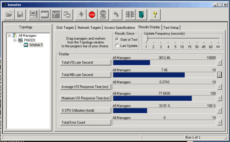Open a test configuration file
The height and width of the screenshot is (142, 230).
click(x=9, y=15)
